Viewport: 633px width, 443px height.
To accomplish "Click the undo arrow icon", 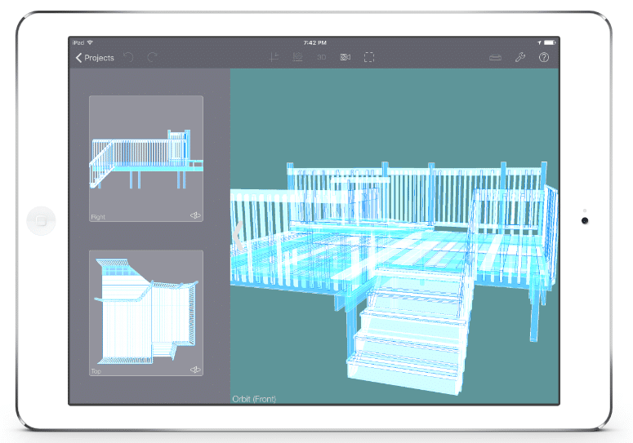I will pos(128,57).
